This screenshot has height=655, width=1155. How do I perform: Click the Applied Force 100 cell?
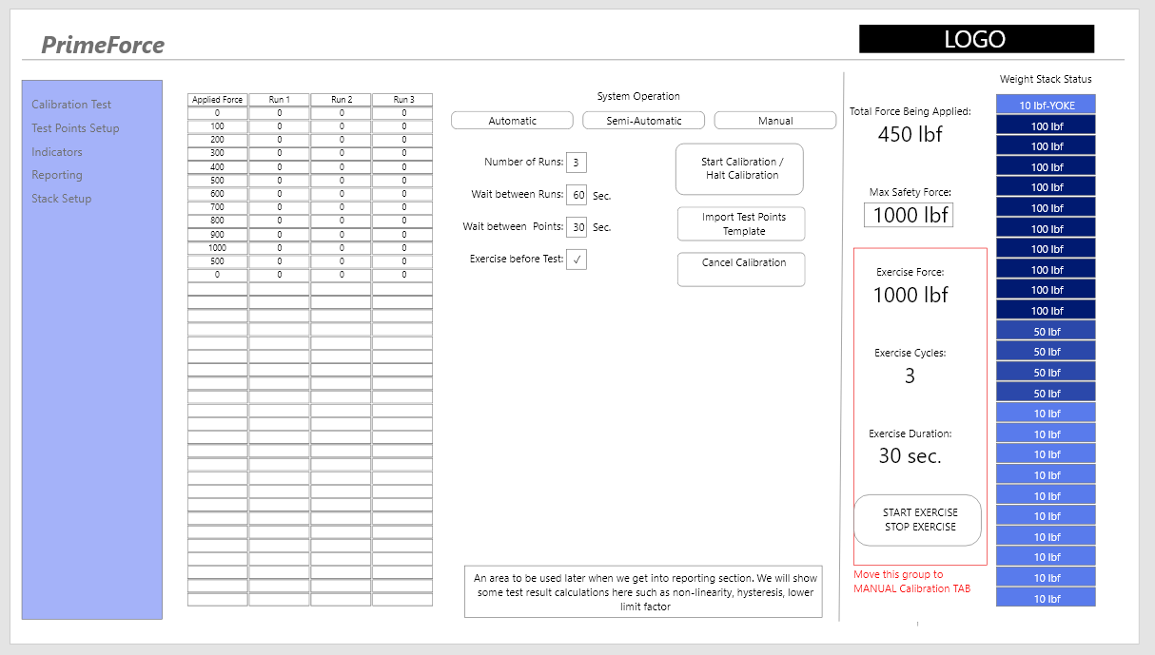[x=218, y=126]
